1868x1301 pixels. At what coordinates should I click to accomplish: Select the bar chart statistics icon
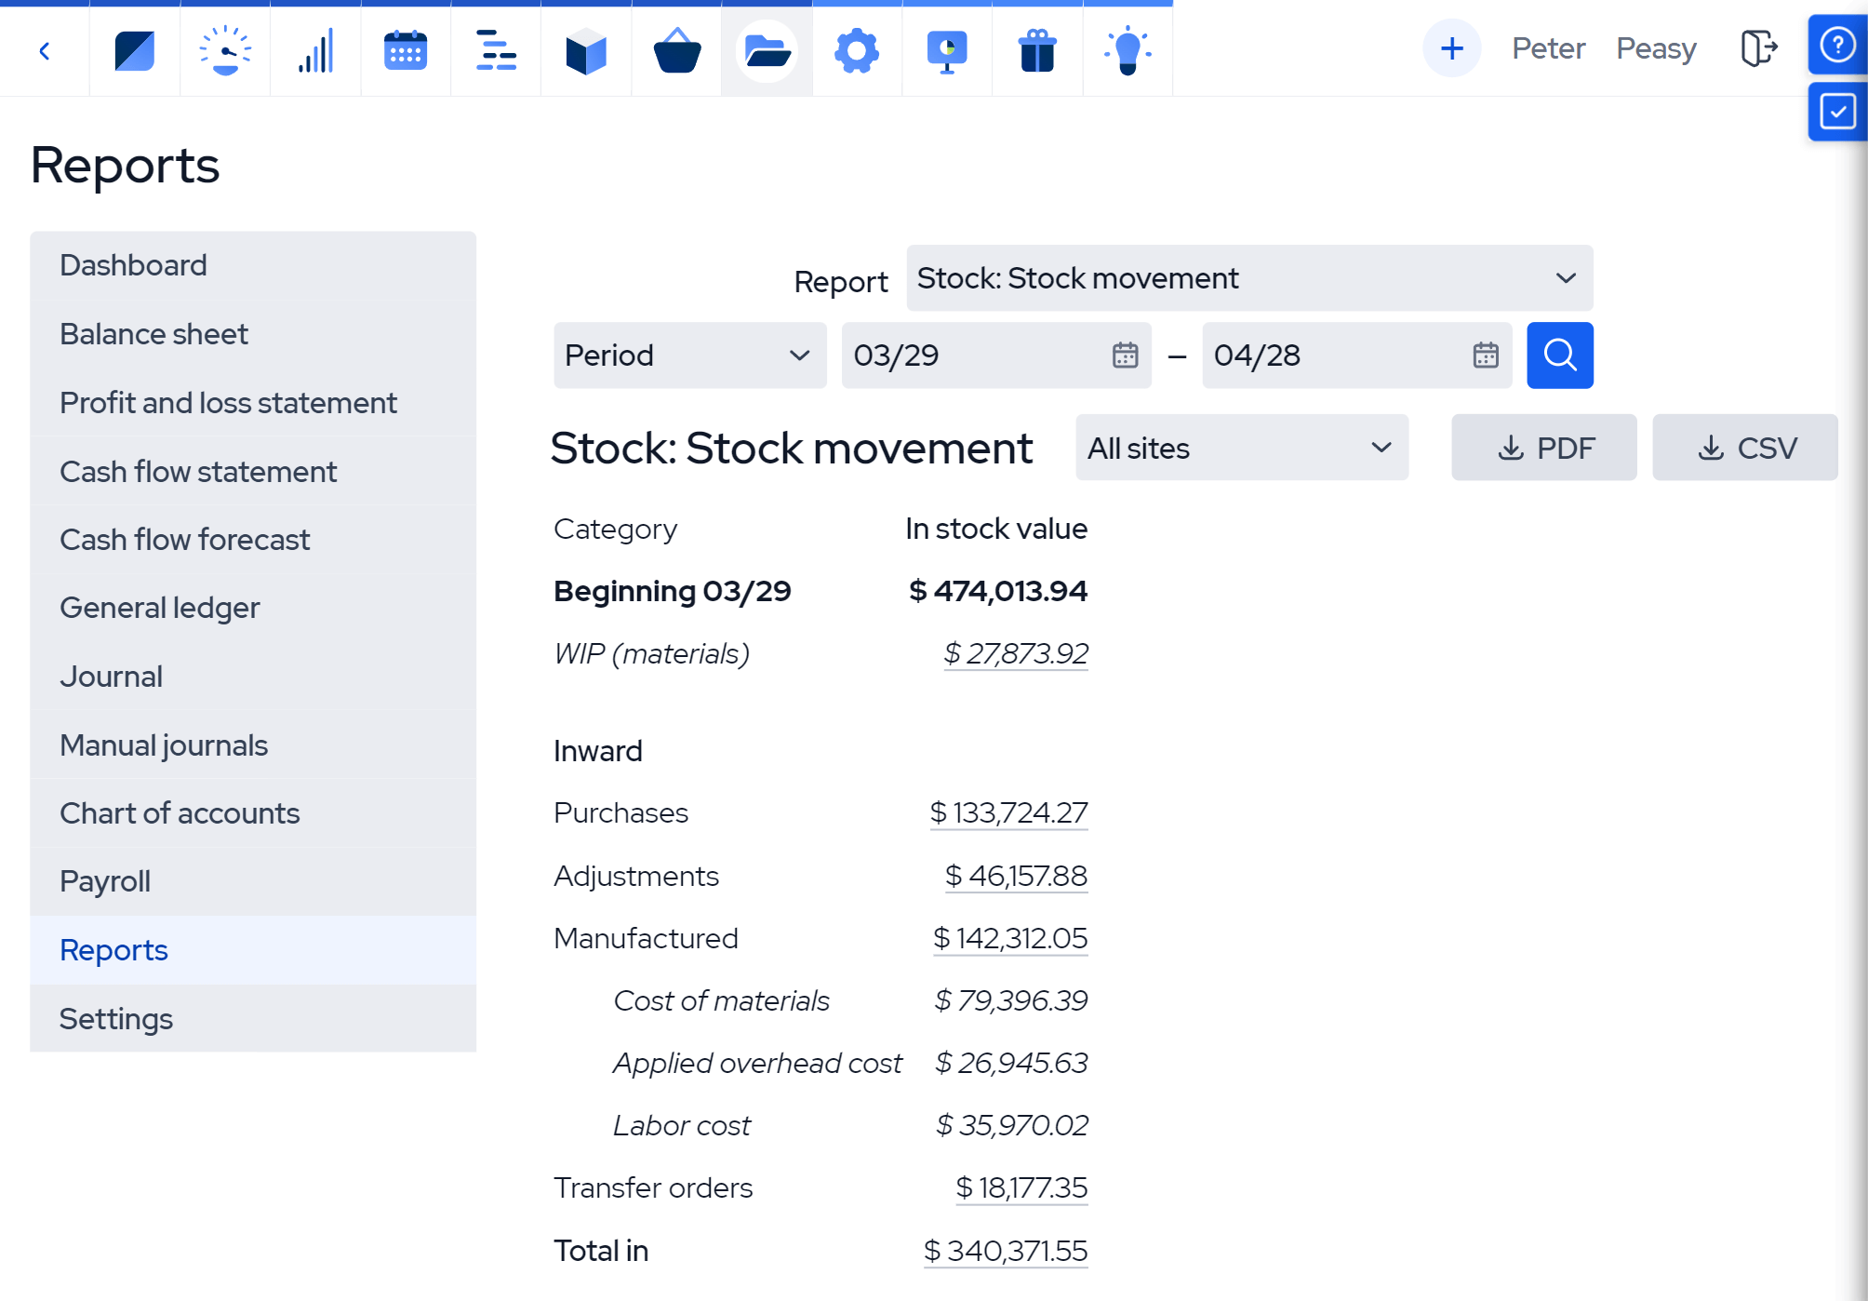[314, 50]
